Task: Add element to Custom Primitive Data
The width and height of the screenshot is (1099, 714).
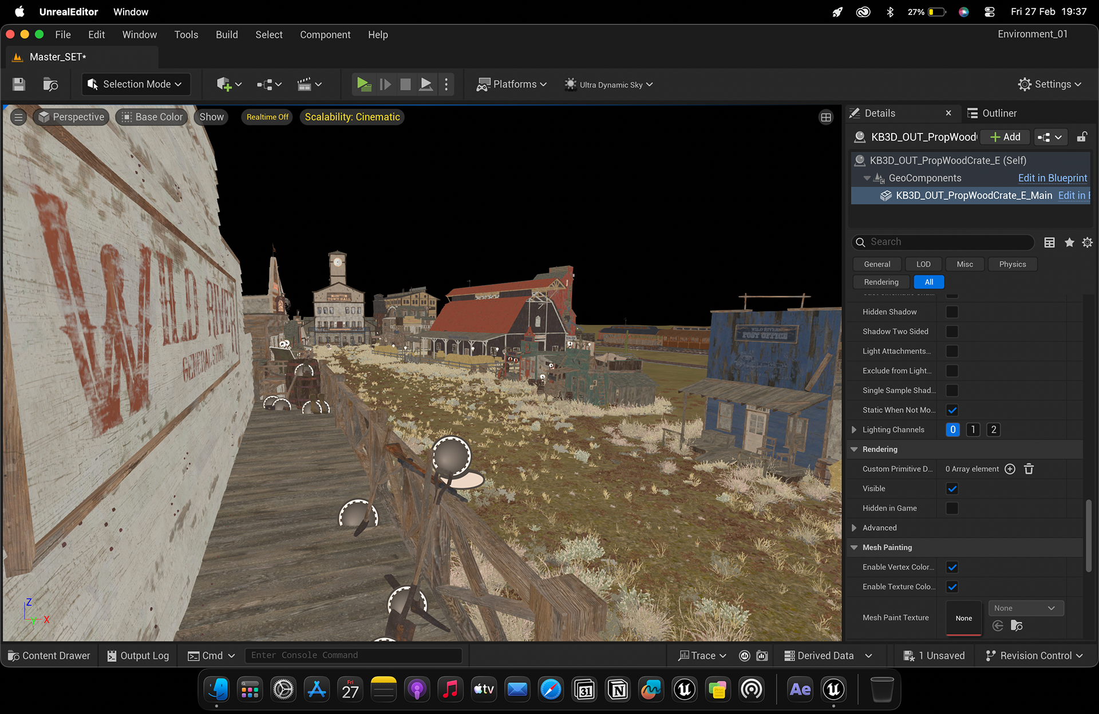Action: click(x=1010, y=469)
